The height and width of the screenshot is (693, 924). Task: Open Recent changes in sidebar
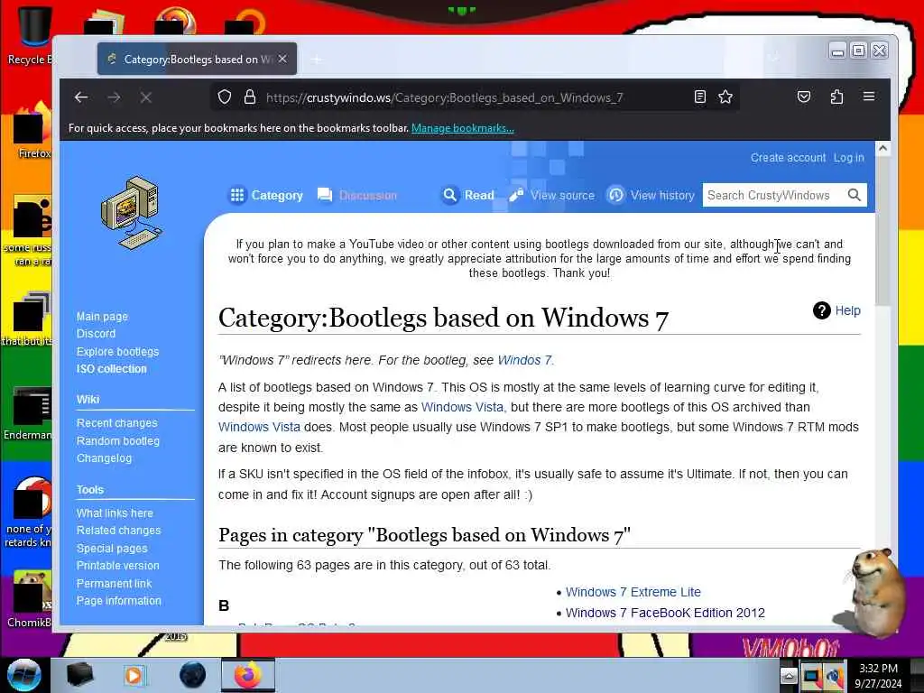point(116,423)
